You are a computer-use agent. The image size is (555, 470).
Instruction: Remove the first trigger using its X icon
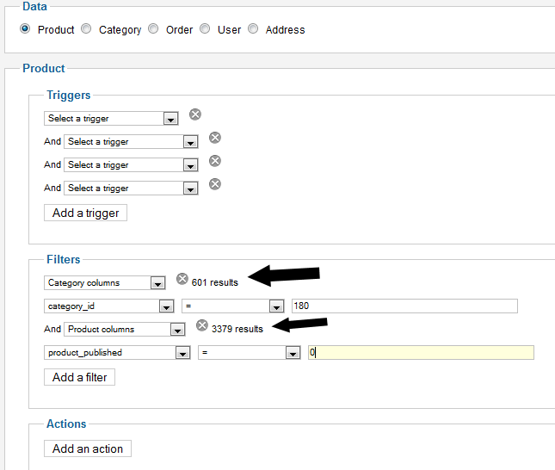click(x=195, y=114)
